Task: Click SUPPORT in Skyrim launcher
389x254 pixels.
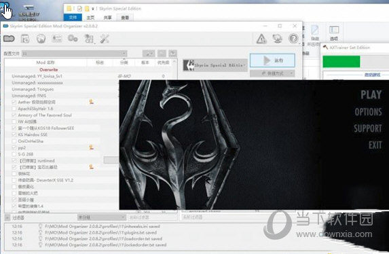Action: [368, 128]
